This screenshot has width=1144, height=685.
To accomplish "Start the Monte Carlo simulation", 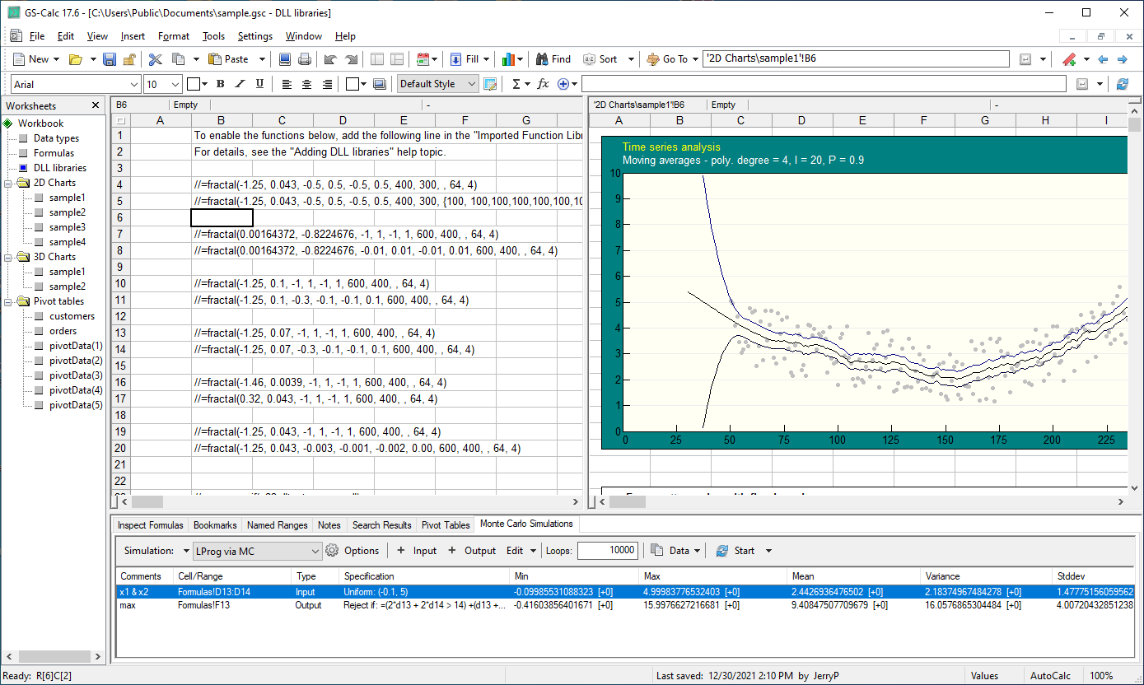I will 735,551.
